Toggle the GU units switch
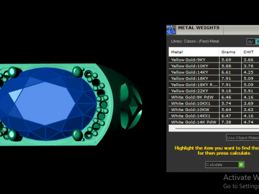 coord(253,41)
